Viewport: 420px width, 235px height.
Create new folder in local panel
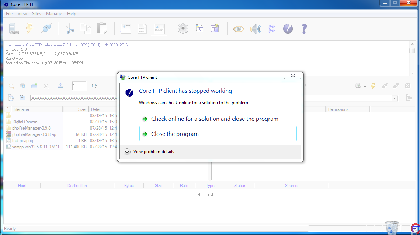[x=34, y=86]
